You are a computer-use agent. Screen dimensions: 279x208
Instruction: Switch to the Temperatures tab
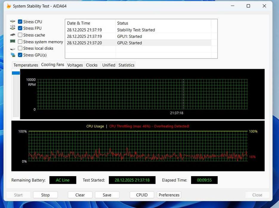click(x=26, y=65)
